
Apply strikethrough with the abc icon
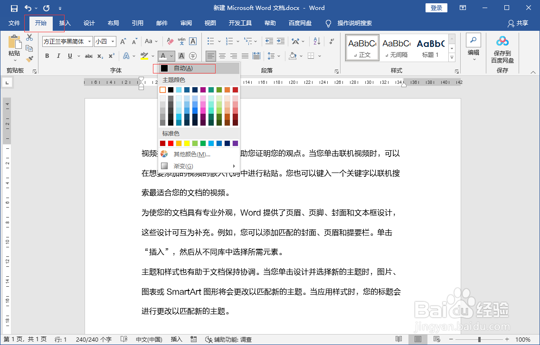click(89, 56)
